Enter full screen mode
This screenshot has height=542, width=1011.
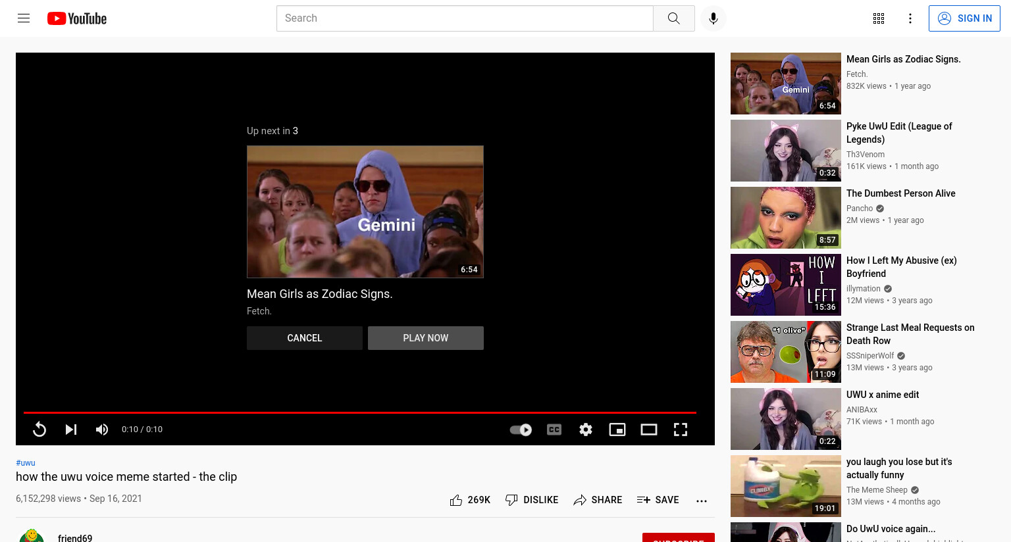click(681, 430)
